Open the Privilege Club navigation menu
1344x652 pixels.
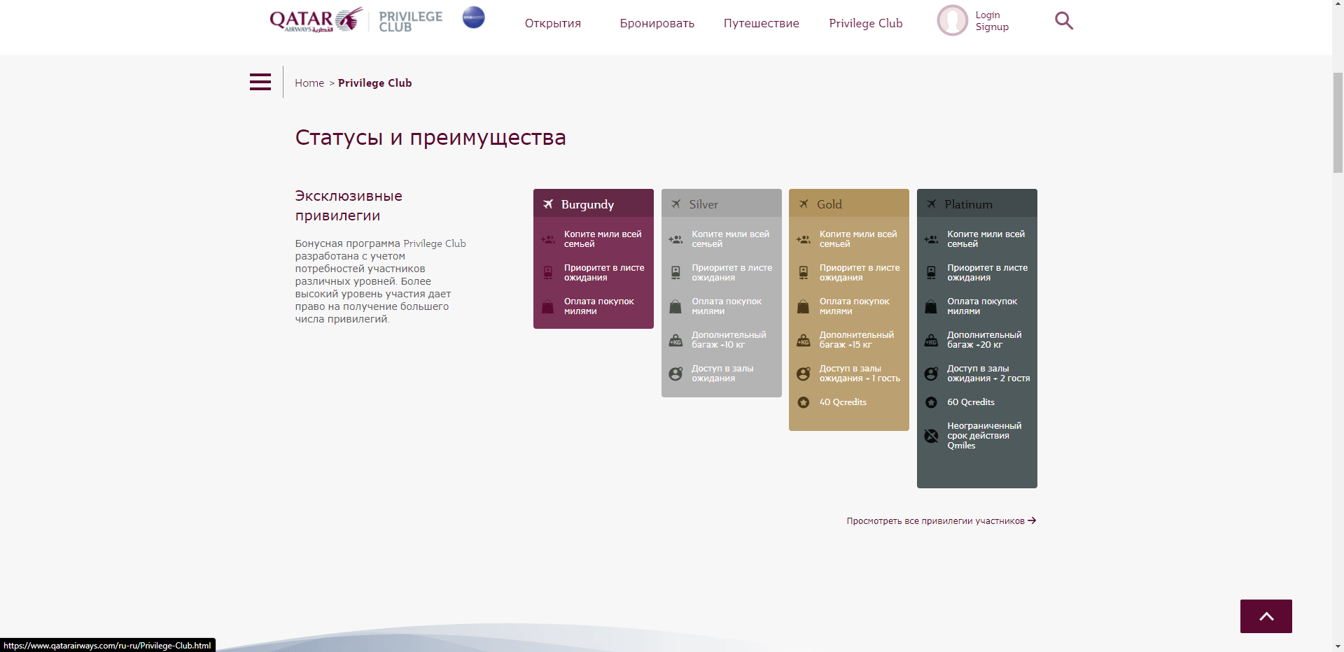866,23
